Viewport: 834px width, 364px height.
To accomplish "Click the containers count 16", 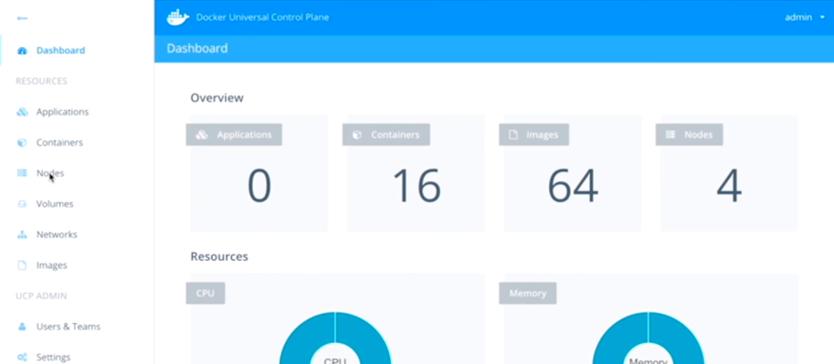I will (x=416, y=186).
